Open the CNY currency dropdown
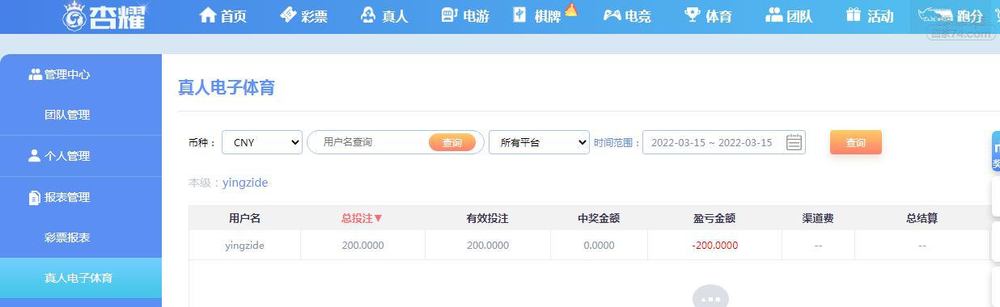This screenshot has height=307, width=1000. pos(262,142)
